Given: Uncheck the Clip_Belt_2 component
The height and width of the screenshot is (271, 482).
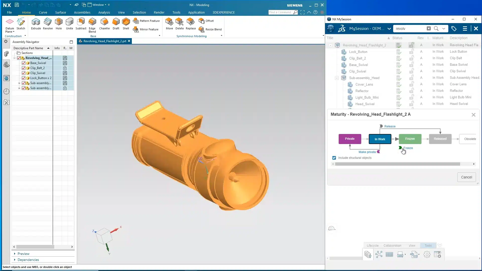Looking at the screenshot, I should [24, 68].
